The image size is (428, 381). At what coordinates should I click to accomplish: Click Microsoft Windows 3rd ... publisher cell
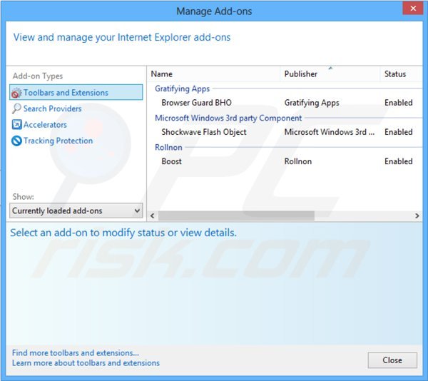(x=330, y=133)
